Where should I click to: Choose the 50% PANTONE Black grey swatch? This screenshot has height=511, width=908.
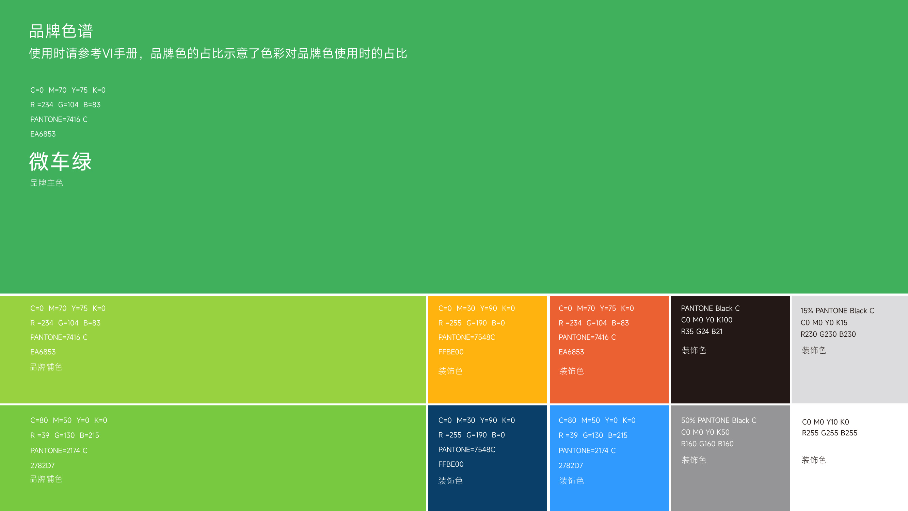tap(730, 458)
